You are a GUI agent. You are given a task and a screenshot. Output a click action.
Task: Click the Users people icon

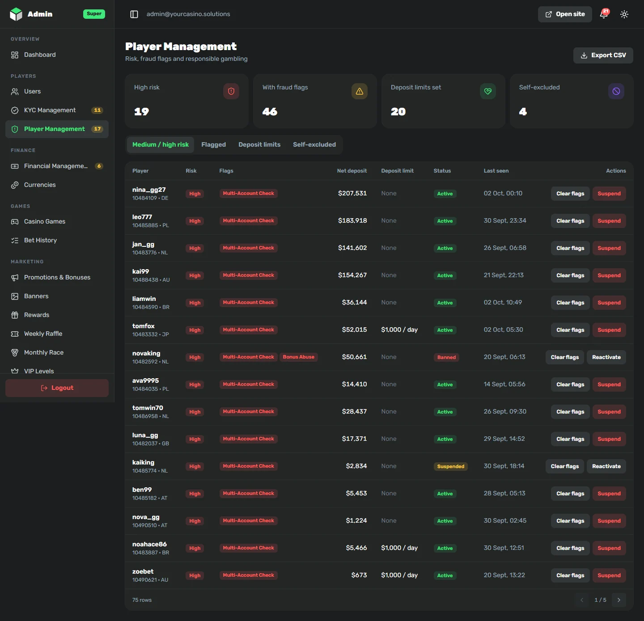point(15,92)
